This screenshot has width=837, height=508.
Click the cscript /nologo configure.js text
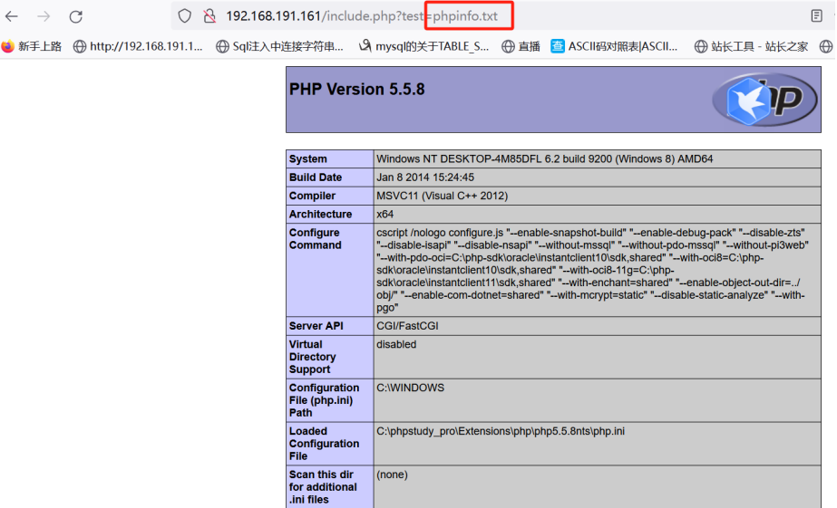(439, 233)
